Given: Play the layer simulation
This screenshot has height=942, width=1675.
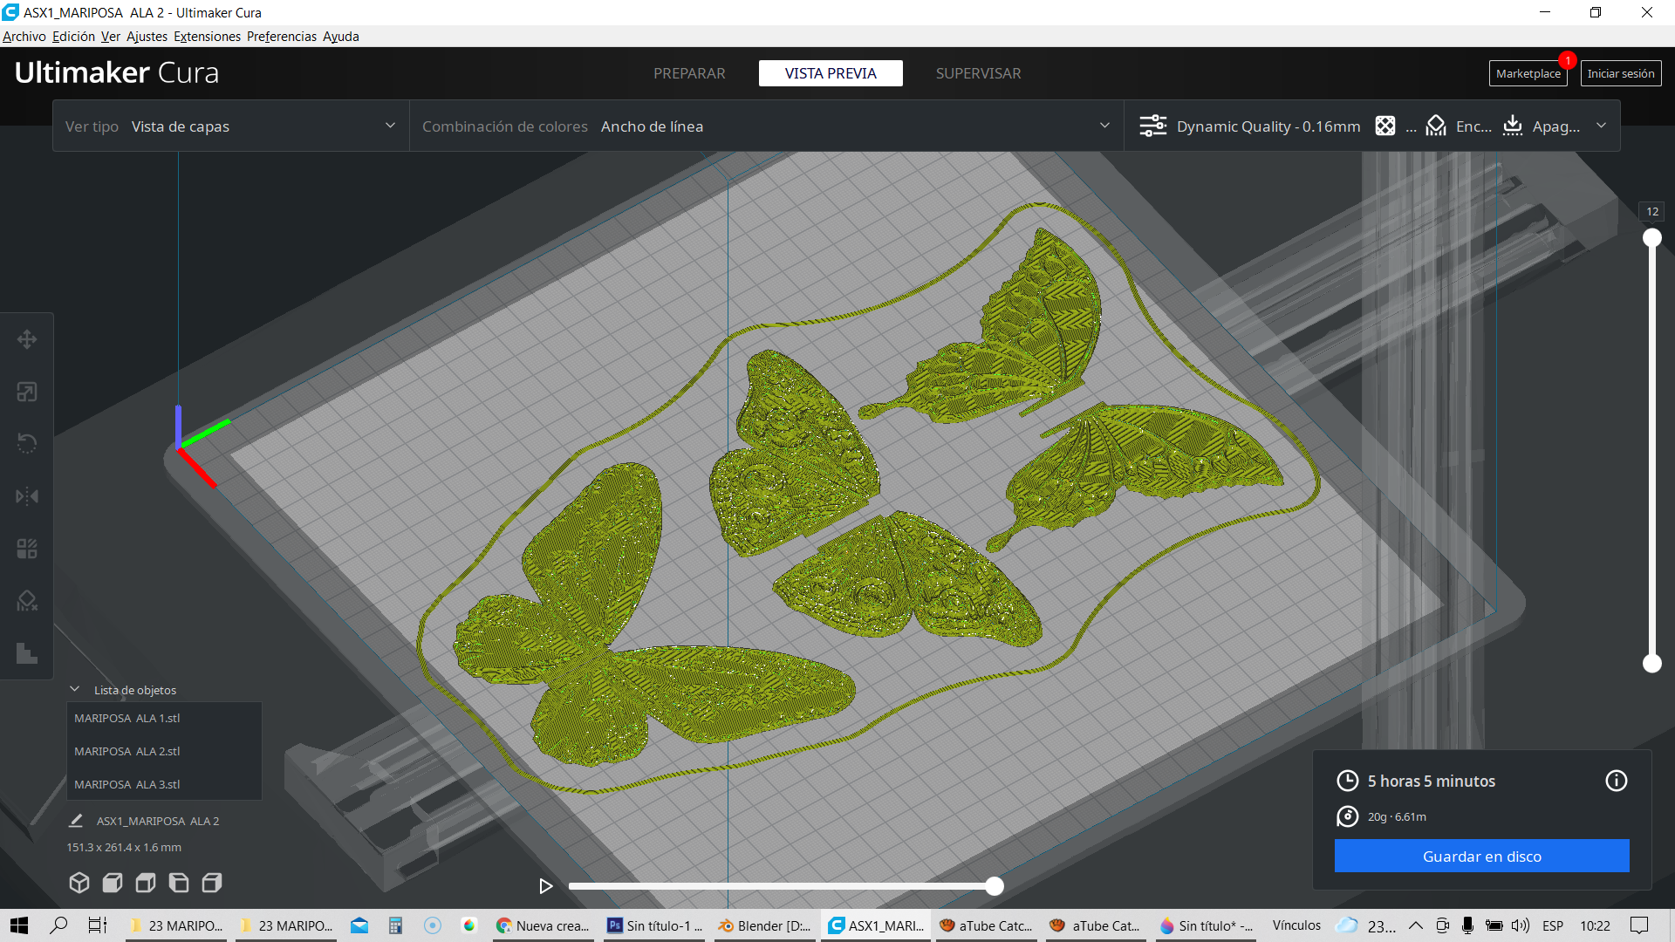Looking at the screenshot, I should click(546, 886).
